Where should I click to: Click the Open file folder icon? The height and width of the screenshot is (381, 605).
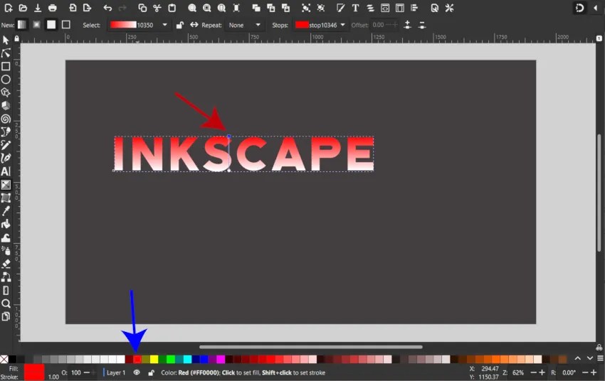(x=23, y=8)
